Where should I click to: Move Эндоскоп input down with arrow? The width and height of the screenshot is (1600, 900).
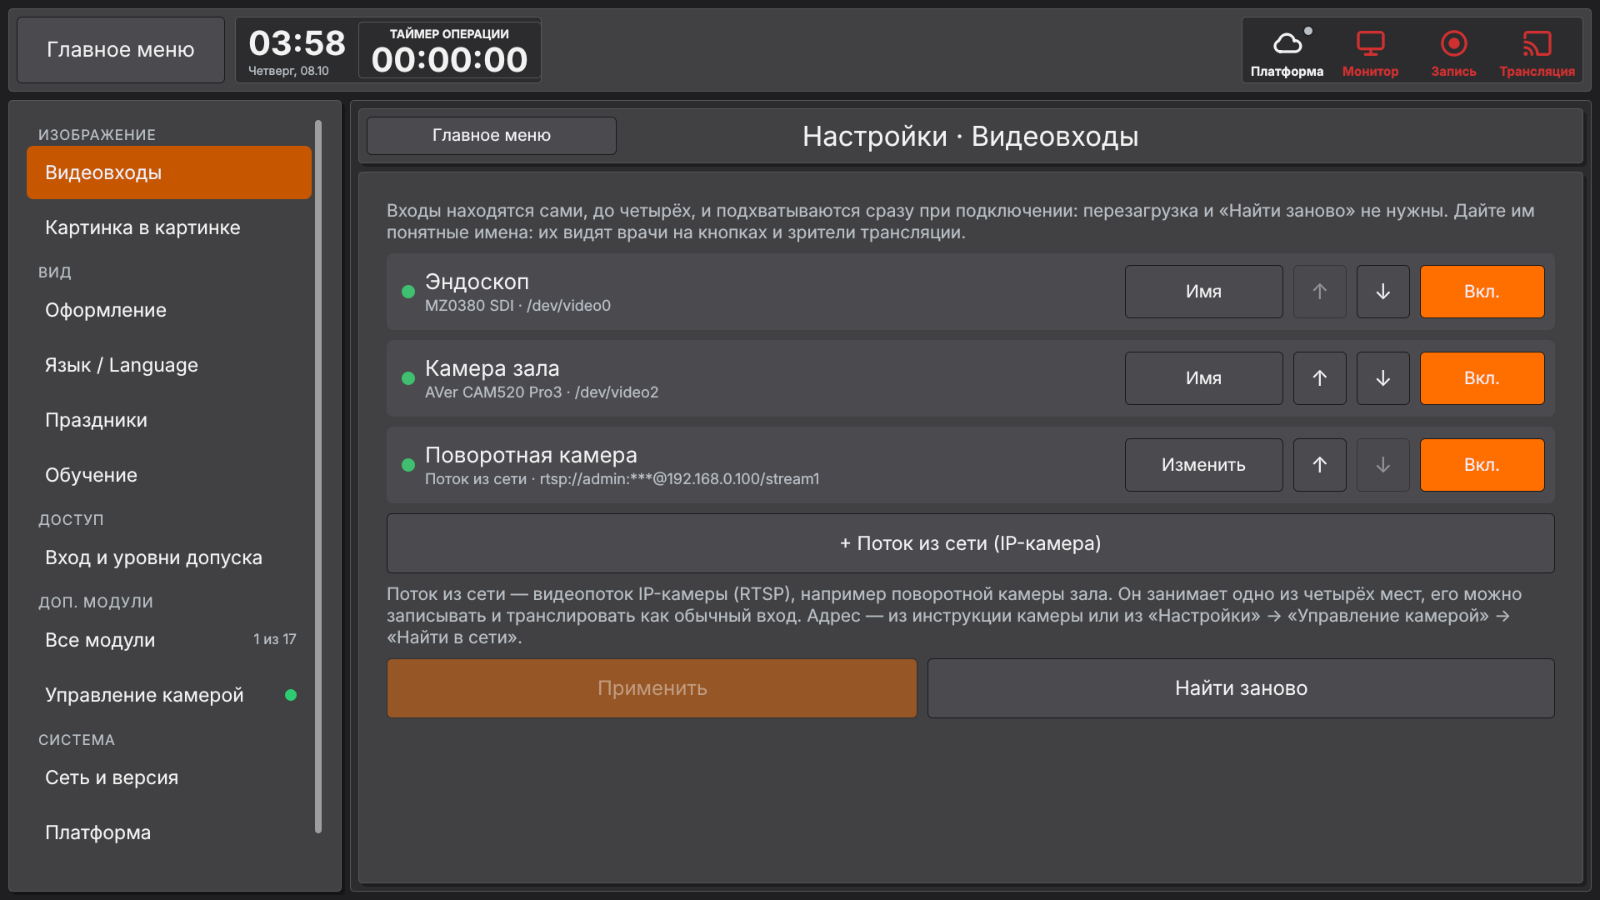[1382, 292]
